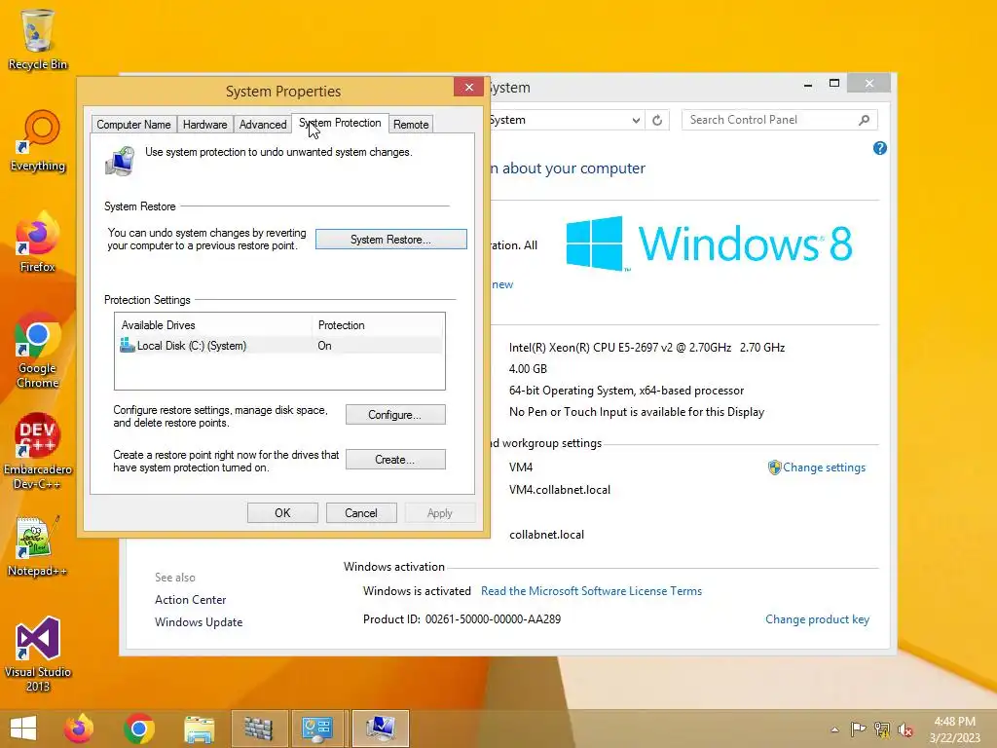
Task: Click the Protection column header
Action: point(379,325)
